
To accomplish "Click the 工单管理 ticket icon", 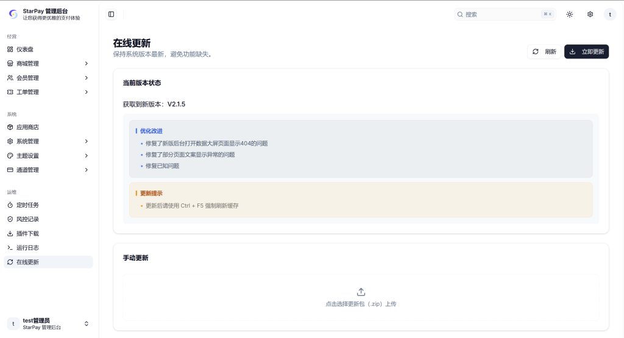I will 10,92.
